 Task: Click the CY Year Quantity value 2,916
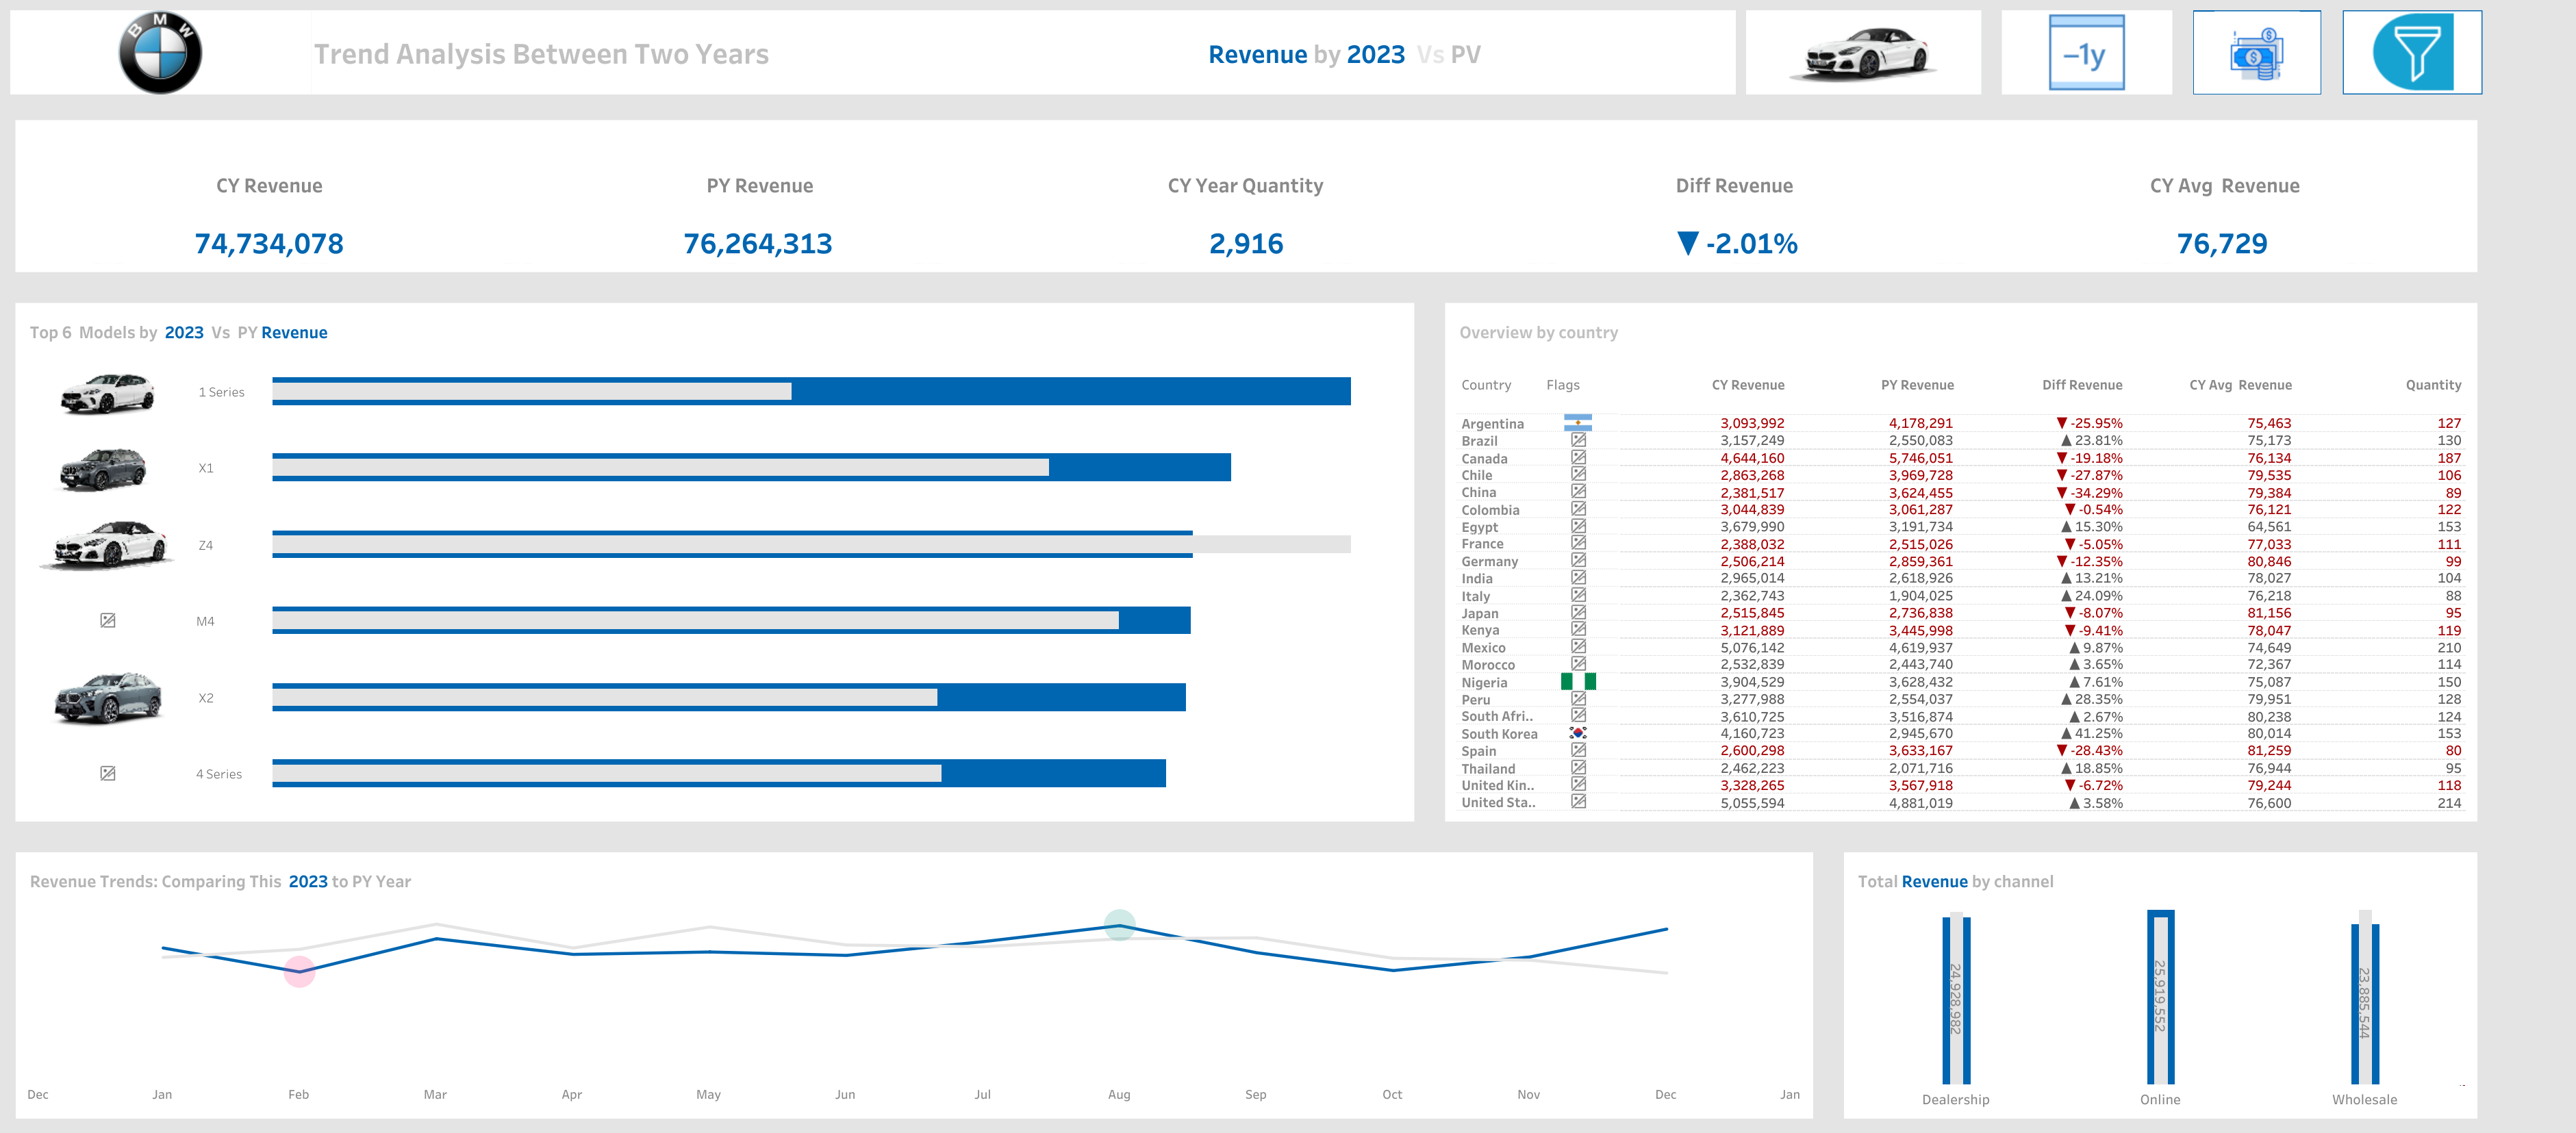(1246, 243)
